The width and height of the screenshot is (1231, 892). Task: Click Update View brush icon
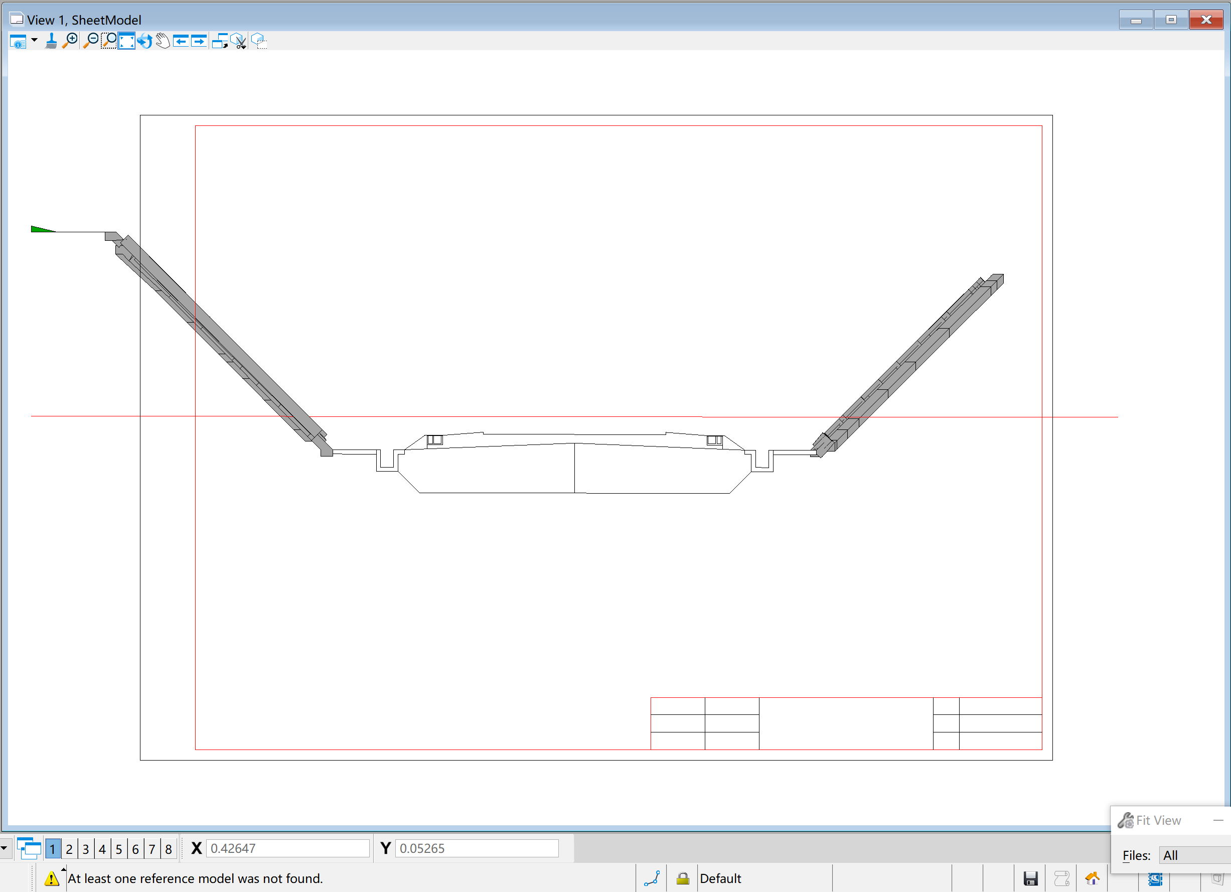[51, 41]
